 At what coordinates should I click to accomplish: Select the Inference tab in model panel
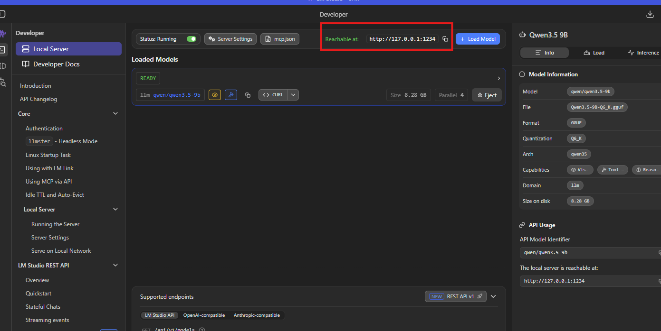tap(643, 53)
